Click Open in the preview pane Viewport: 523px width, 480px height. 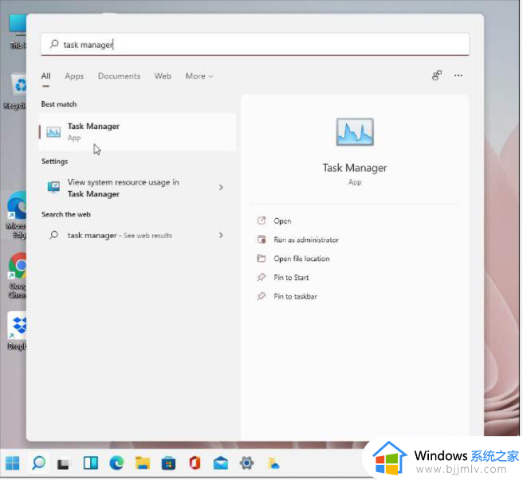click(282, 220)
